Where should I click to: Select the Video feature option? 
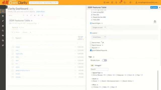(95, 20)
